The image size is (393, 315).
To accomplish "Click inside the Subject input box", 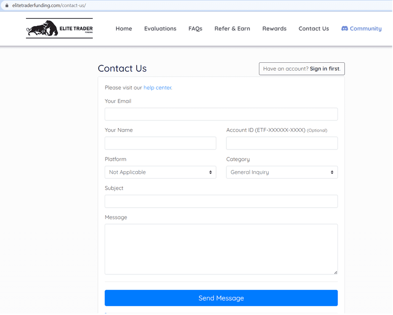I will pos(222,201).
